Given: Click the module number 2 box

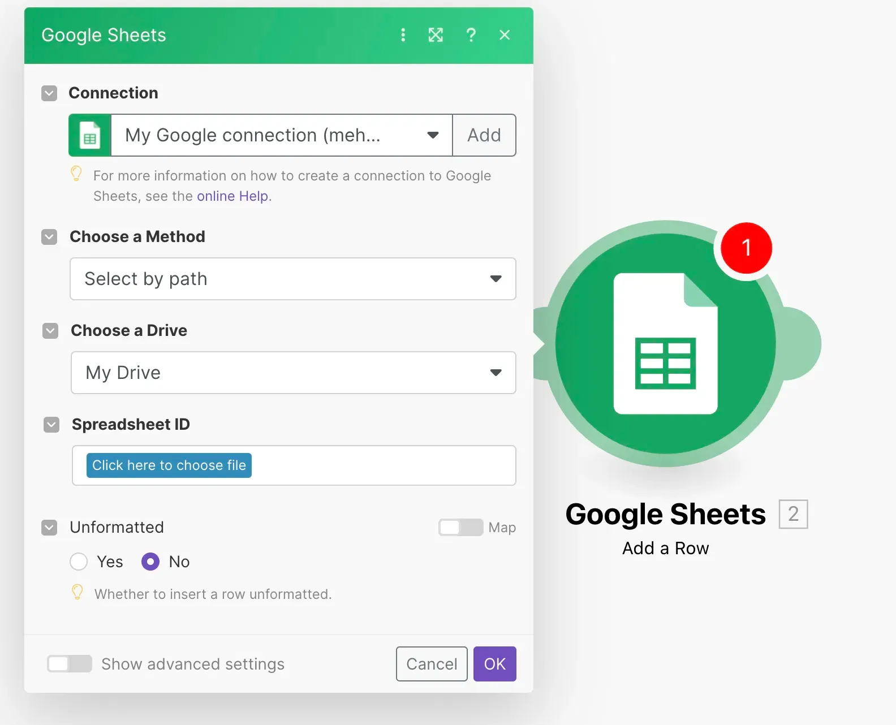Looking at the screenshot, I should pos(793,514).
